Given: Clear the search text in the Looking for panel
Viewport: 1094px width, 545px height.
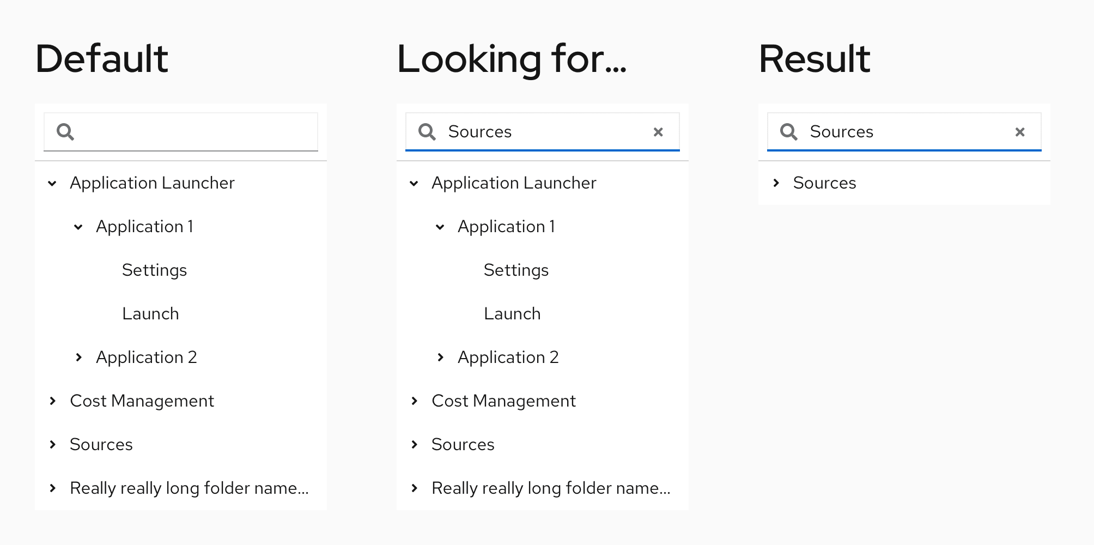Looking at the screenshot, I should (x=658, y=132).
